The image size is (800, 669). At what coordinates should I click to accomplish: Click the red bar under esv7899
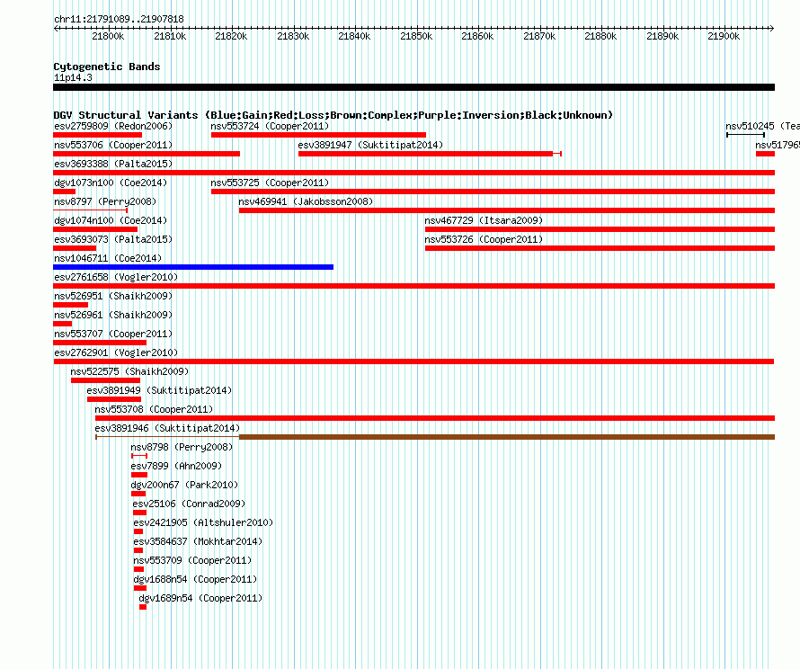(139, 475)
